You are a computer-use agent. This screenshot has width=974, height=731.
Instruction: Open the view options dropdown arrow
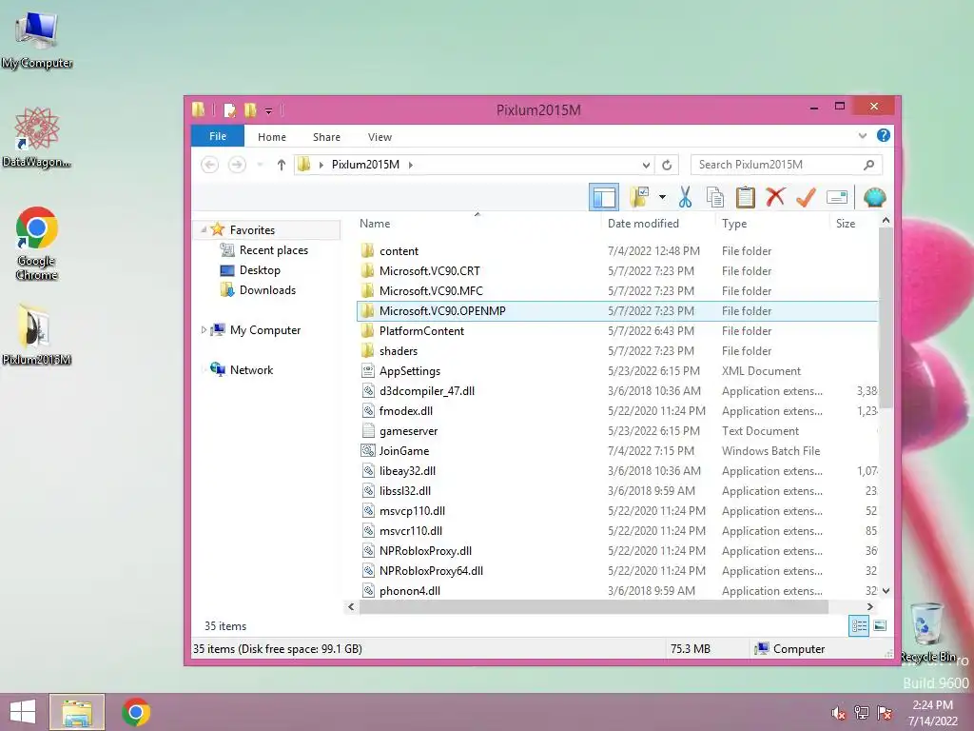[x=662, y=198]
